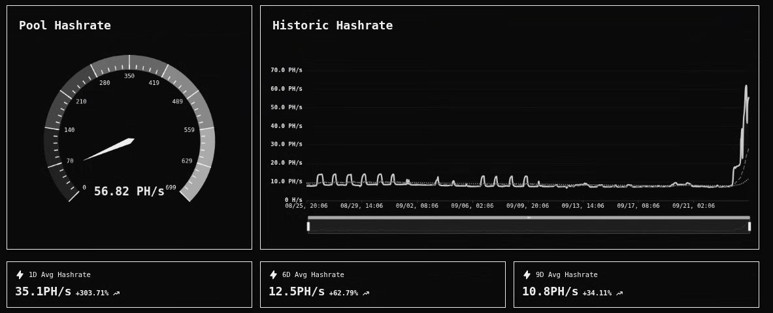Click the 140 mark on the gauge

click(69, 130)
